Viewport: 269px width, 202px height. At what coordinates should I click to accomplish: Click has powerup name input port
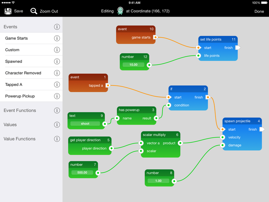coord(117,118)
